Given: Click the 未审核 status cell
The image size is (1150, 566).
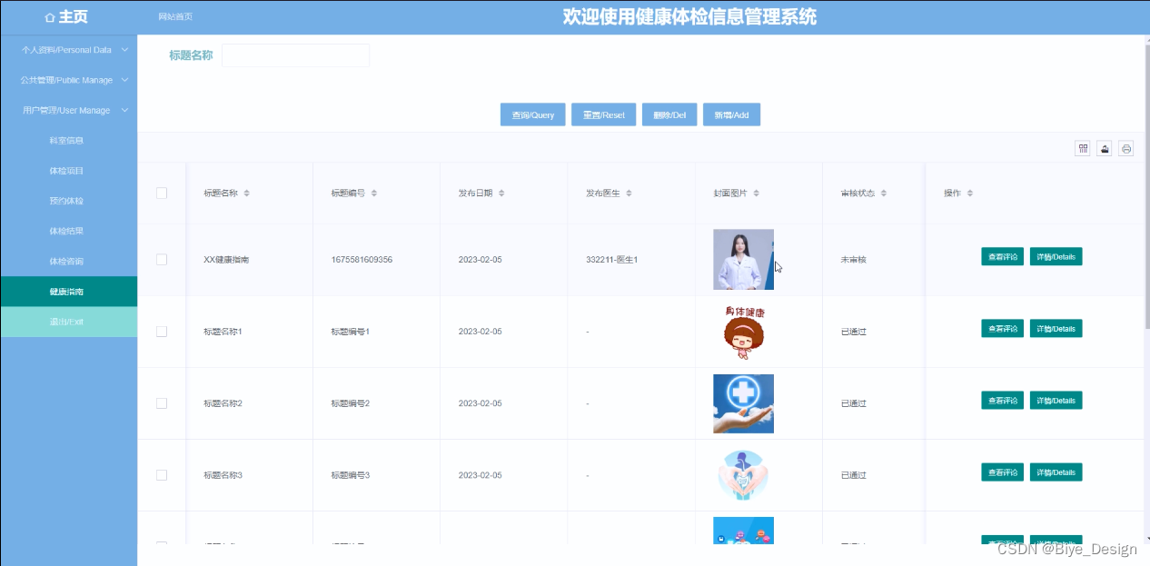Looking at the screenshot, I should pos(854,260).
